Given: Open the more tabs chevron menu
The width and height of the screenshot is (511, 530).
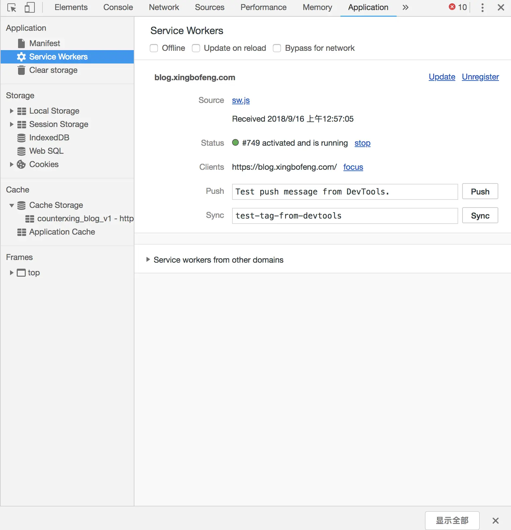Looking at the screenshot, I should 405,7.
